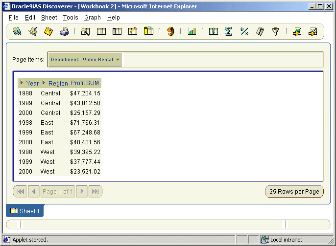
Task: Click the sort table arrow icon
Action: [214, 31]
